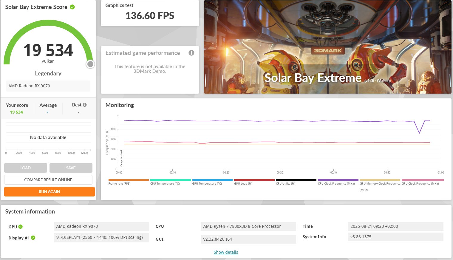Click the Your score value 19 534
The image size is (453, 260).
[x=16, y=112]
